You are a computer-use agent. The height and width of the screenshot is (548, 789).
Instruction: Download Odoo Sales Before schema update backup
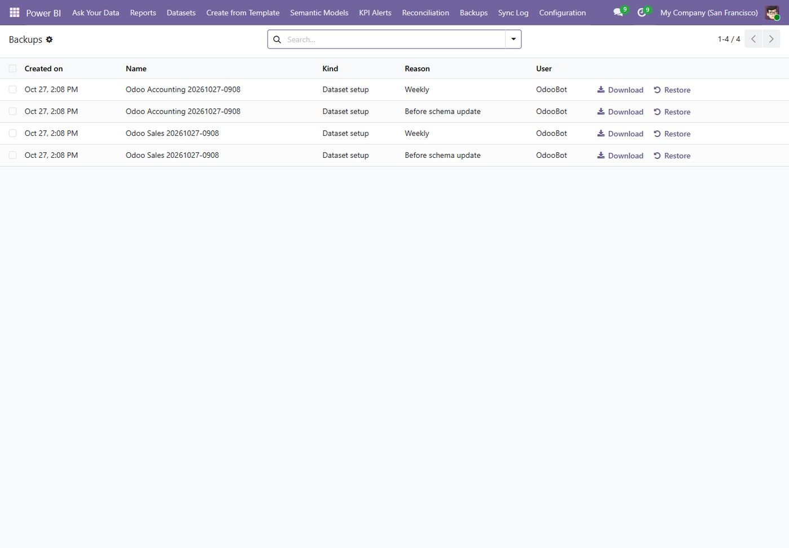coord(620,156)
